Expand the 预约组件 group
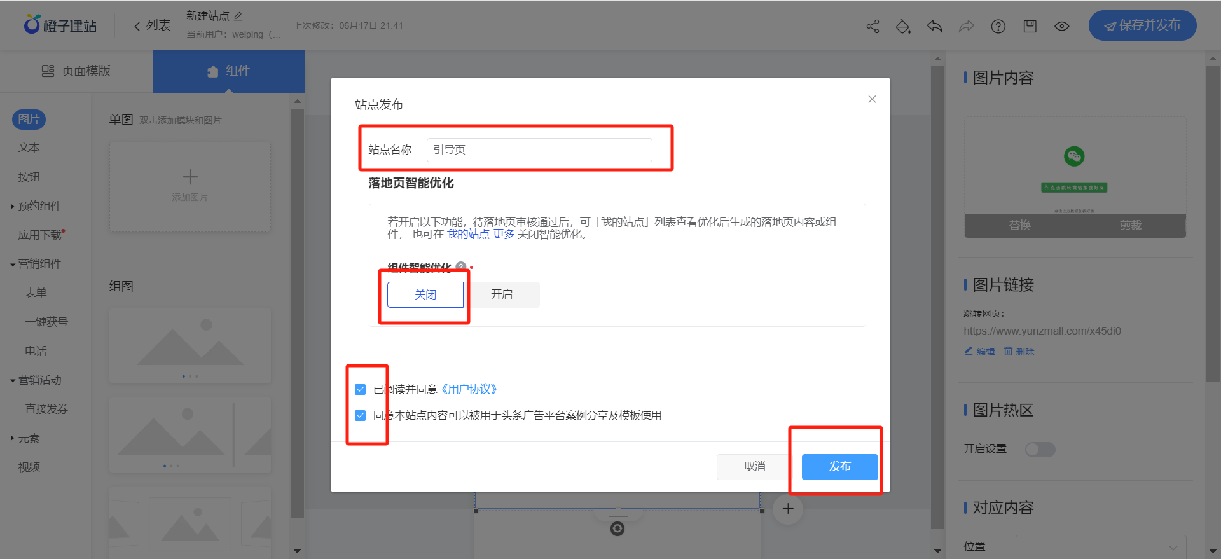The height and width of the screenshot is (559, 1221). click(x=36, y=206)
